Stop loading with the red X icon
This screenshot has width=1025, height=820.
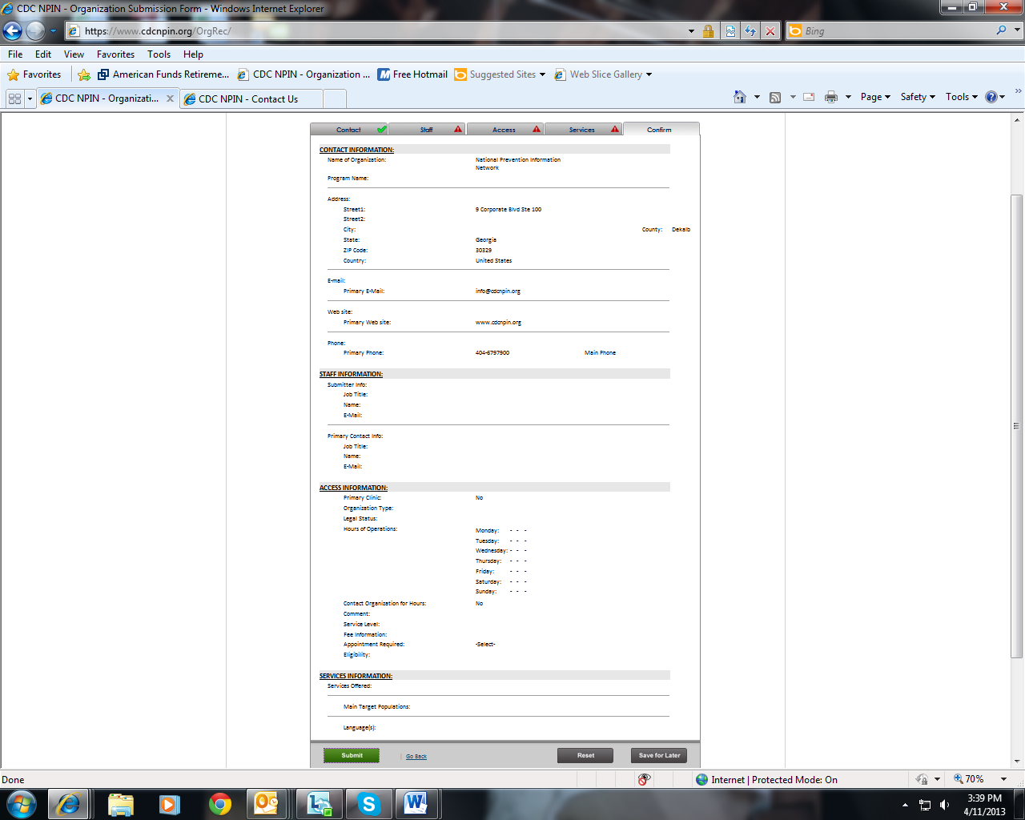coord(770,30)
